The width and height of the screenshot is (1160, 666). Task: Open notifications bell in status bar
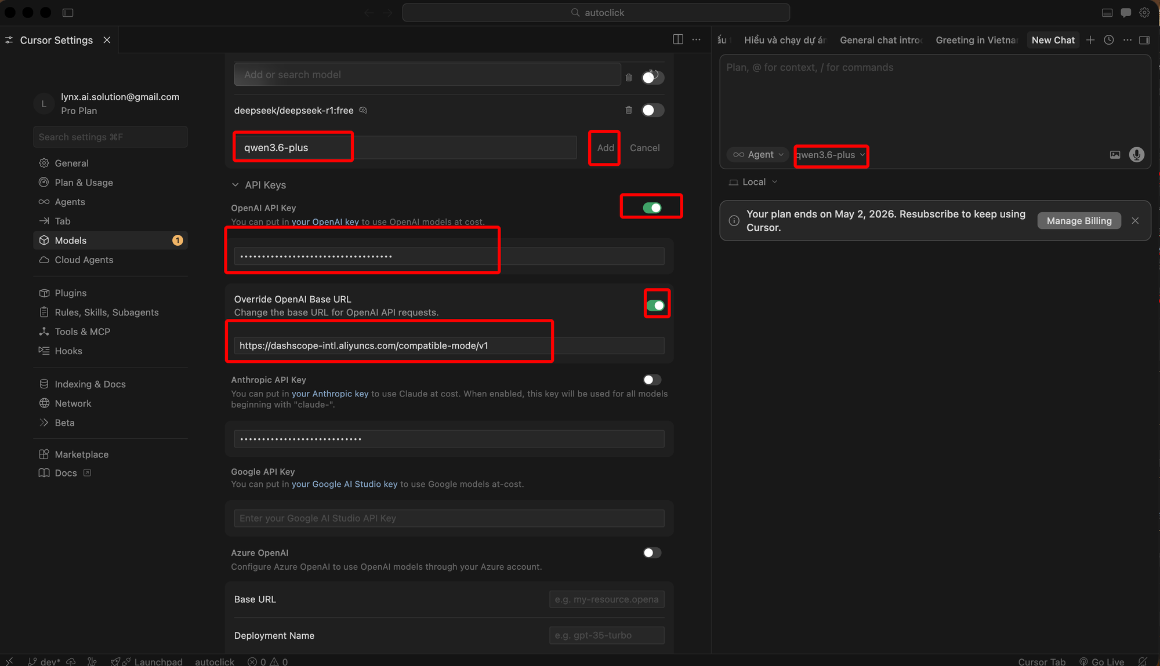pyautogui.click(x=1142, y=661)
